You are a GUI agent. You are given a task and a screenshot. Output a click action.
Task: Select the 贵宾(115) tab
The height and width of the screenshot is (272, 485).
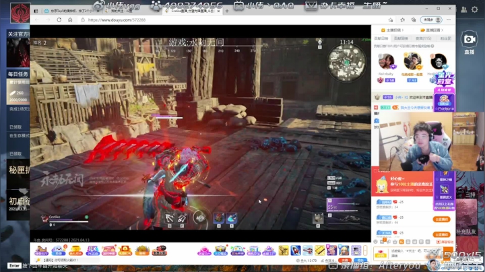pos(424,38)
